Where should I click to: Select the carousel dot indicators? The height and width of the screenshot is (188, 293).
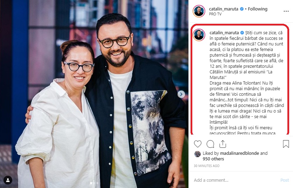94,183
